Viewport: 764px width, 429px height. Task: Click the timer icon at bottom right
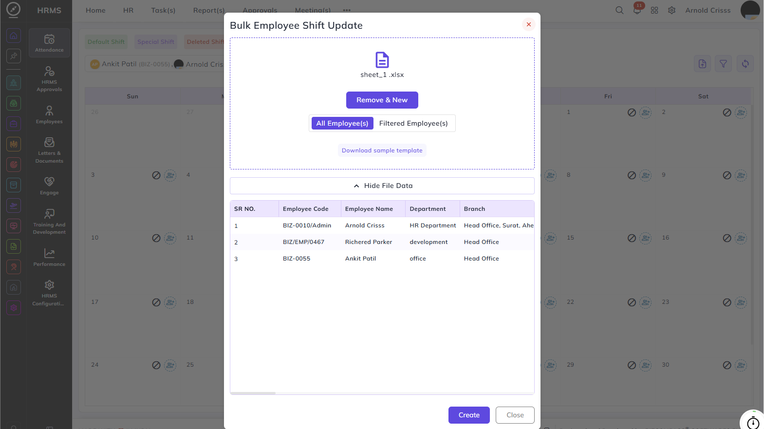753,423
